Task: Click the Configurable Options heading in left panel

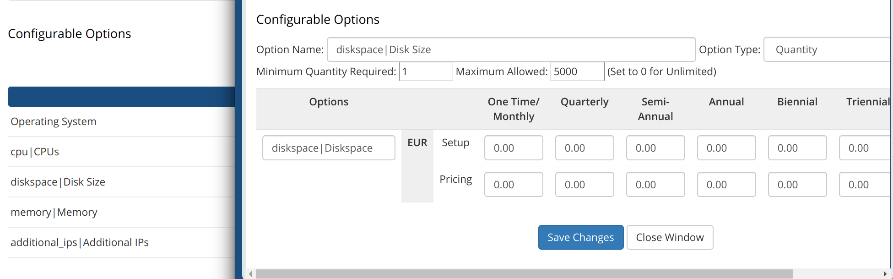Action: click(70, 34)
